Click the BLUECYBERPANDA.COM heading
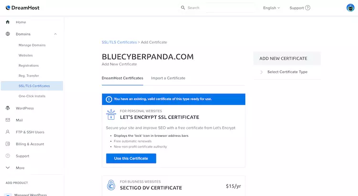Viewport: 358px width, 196px height. (147, 57)
